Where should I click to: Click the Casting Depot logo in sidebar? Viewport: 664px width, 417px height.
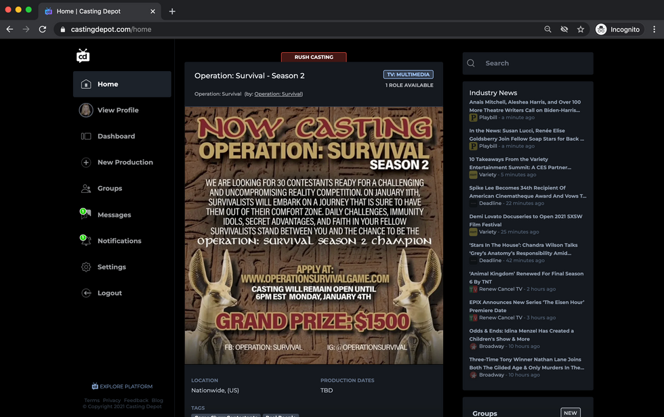click(83, 56)
